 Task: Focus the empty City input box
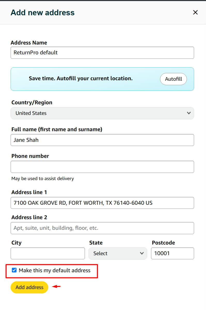pos(48,253)
